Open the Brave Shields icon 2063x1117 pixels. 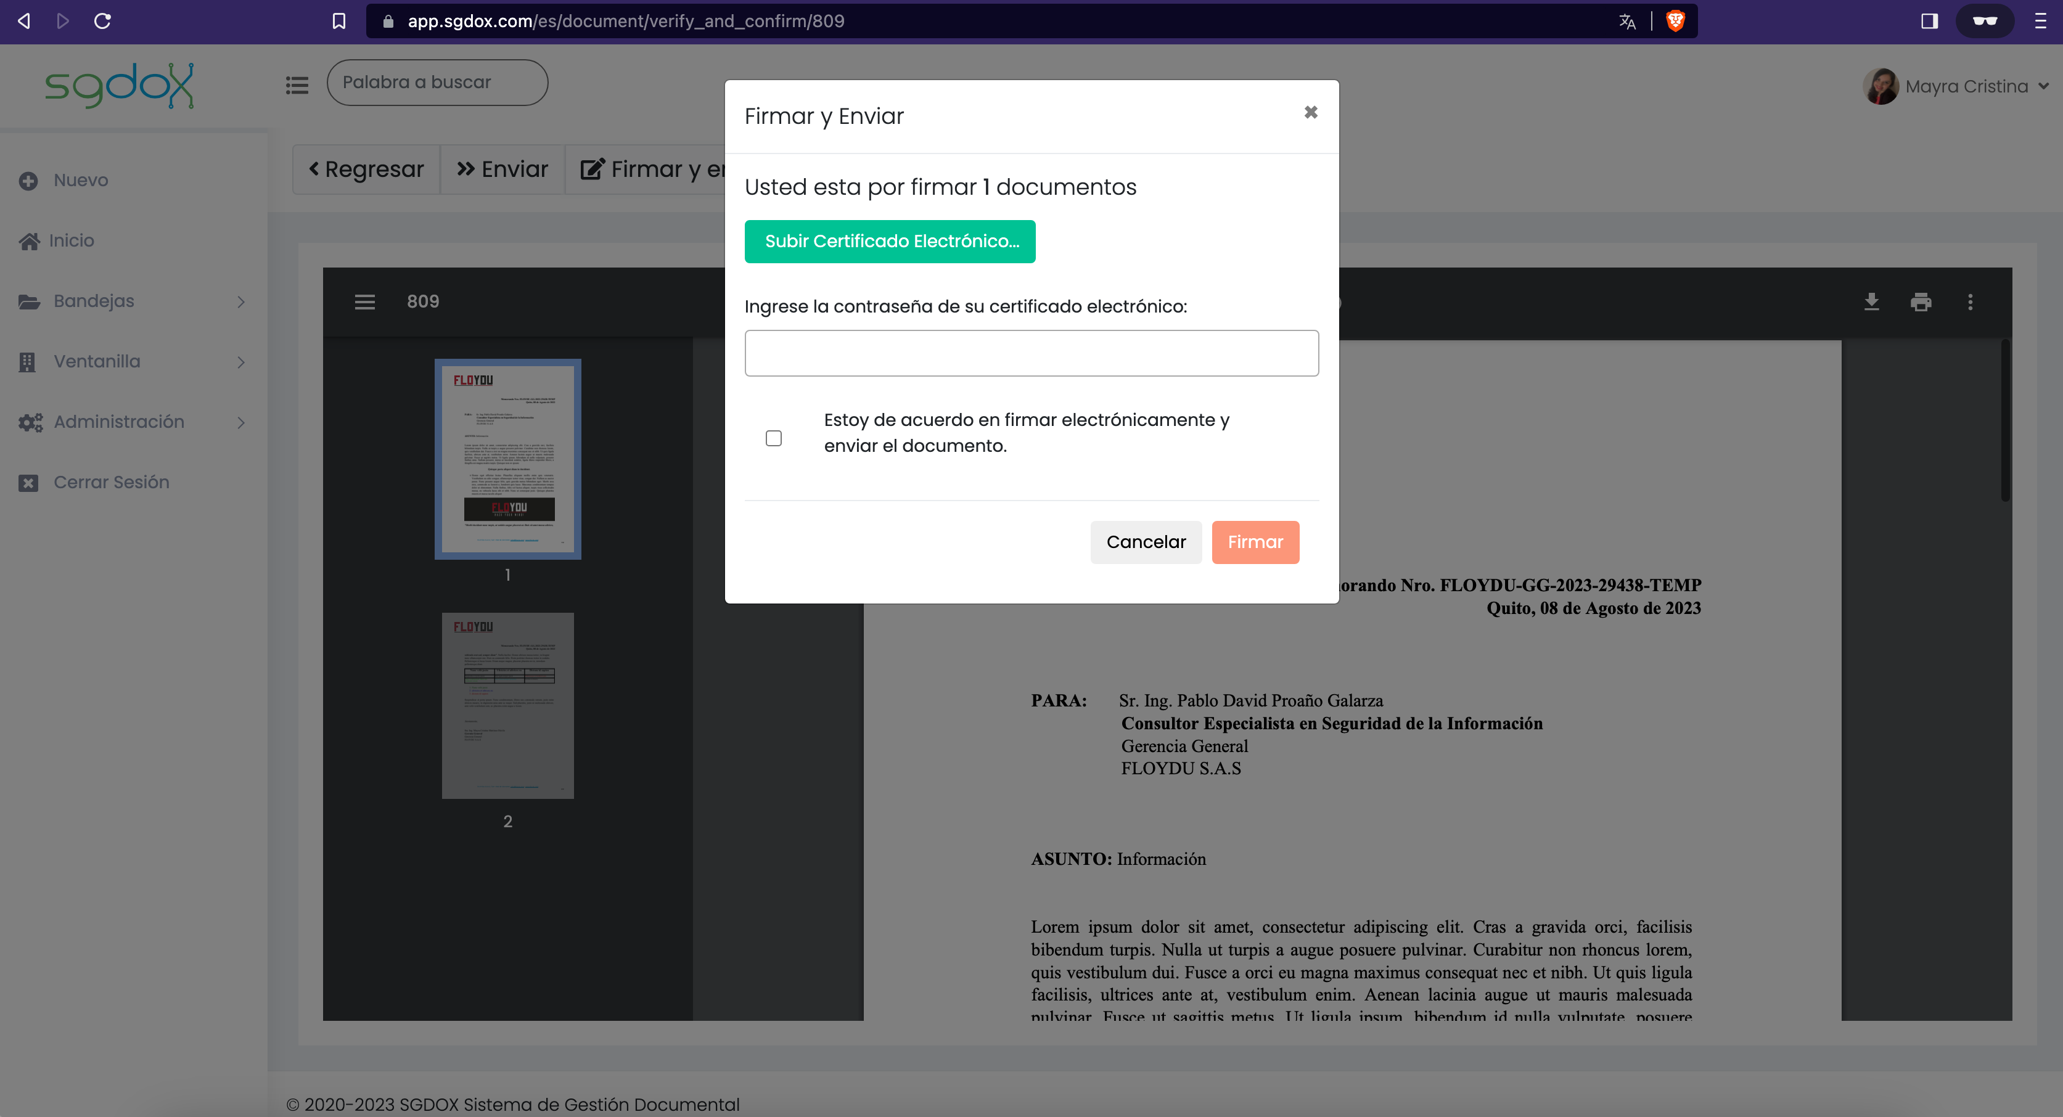point(1675,21)
